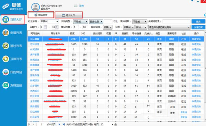Expand the 爱站词数 dropdown
The image size is (206, 126).
(x=139, y=22)
